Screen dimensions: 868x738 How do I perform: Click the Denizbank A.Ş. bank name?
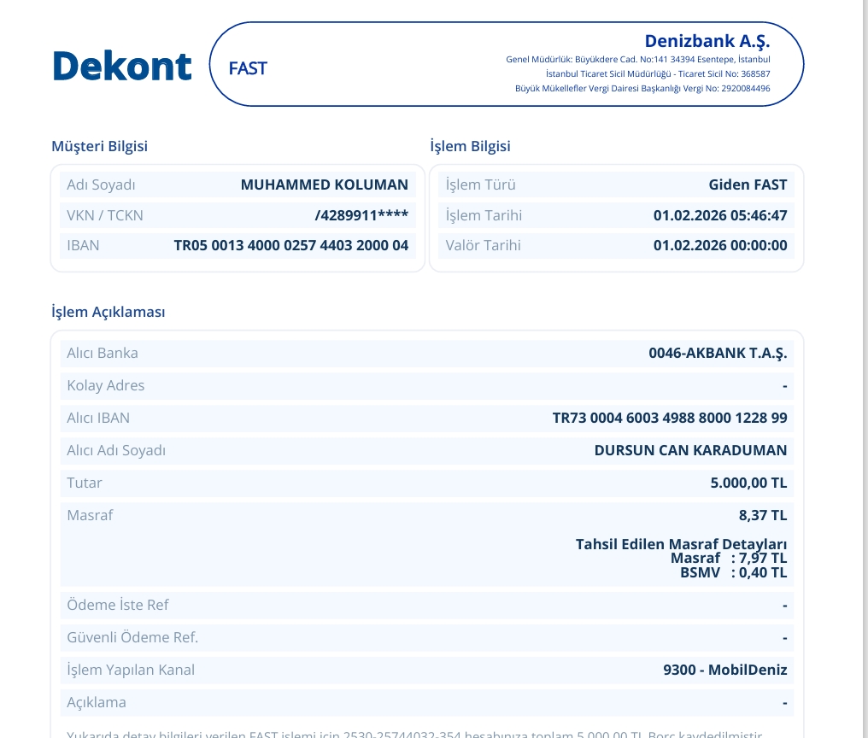coord(707,41)
